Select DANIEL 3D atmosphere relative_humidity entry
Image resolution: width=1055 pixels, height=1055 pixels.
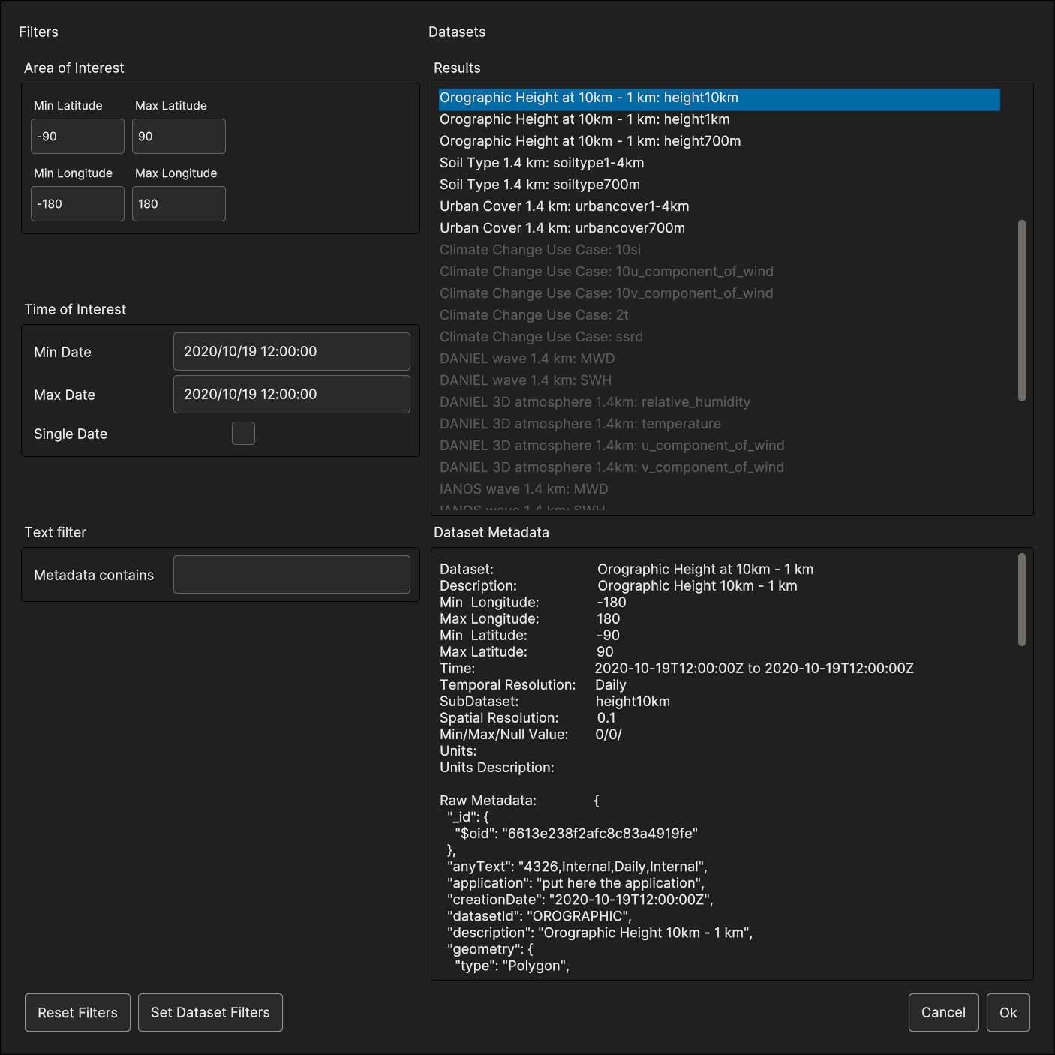coord(719,402)
